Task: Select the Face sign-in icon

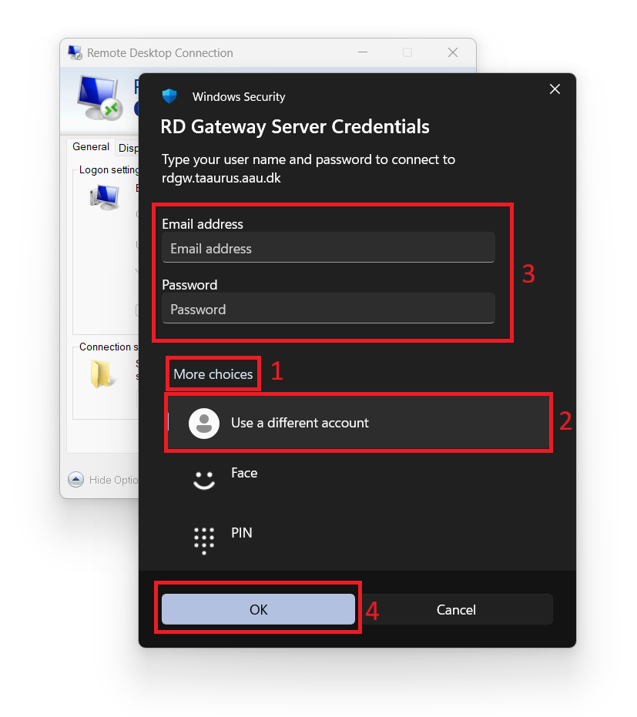Action: pyautogui.click(x=203, y=481)
